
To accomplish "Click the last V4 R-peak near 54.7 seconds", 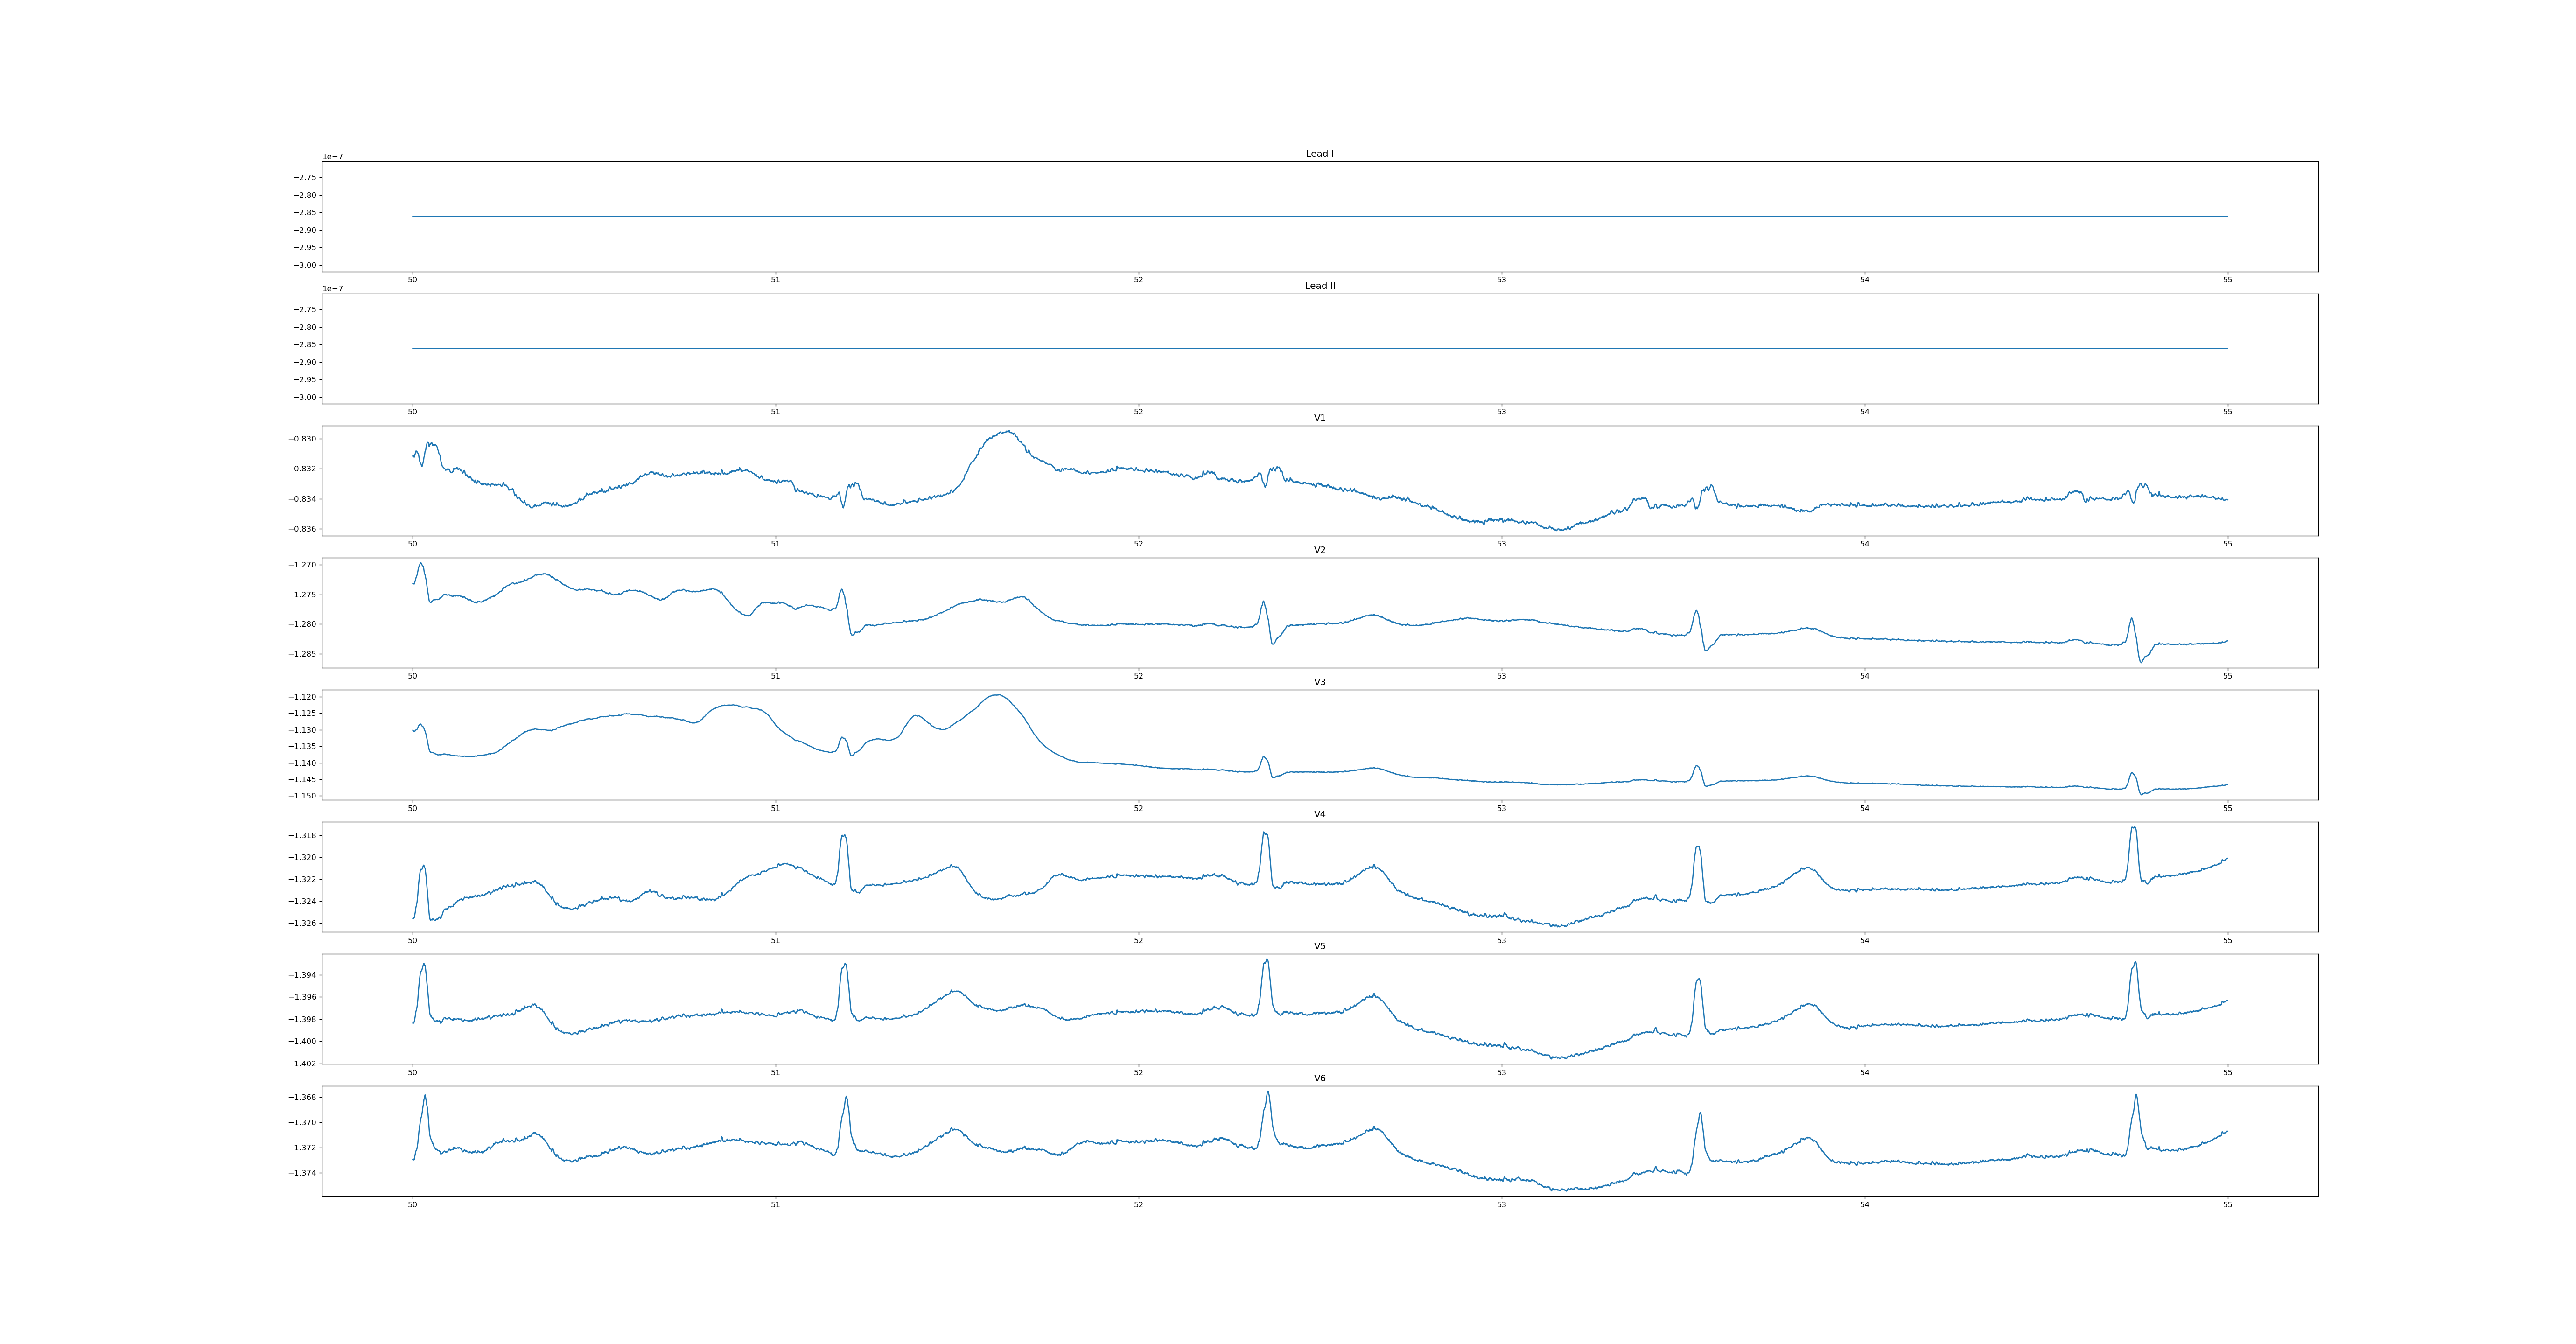I will click(2133, 829).
